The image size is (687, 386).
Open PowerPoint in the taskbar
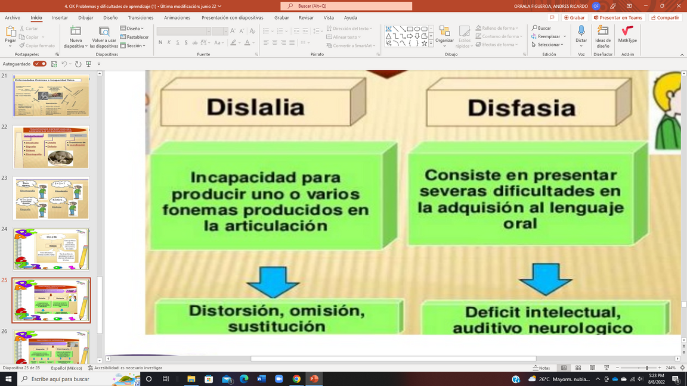(314, 379)
